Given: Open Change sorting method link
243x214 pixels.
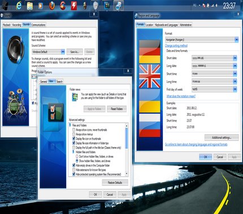Looking at the screenshot, I should [176, 46].
